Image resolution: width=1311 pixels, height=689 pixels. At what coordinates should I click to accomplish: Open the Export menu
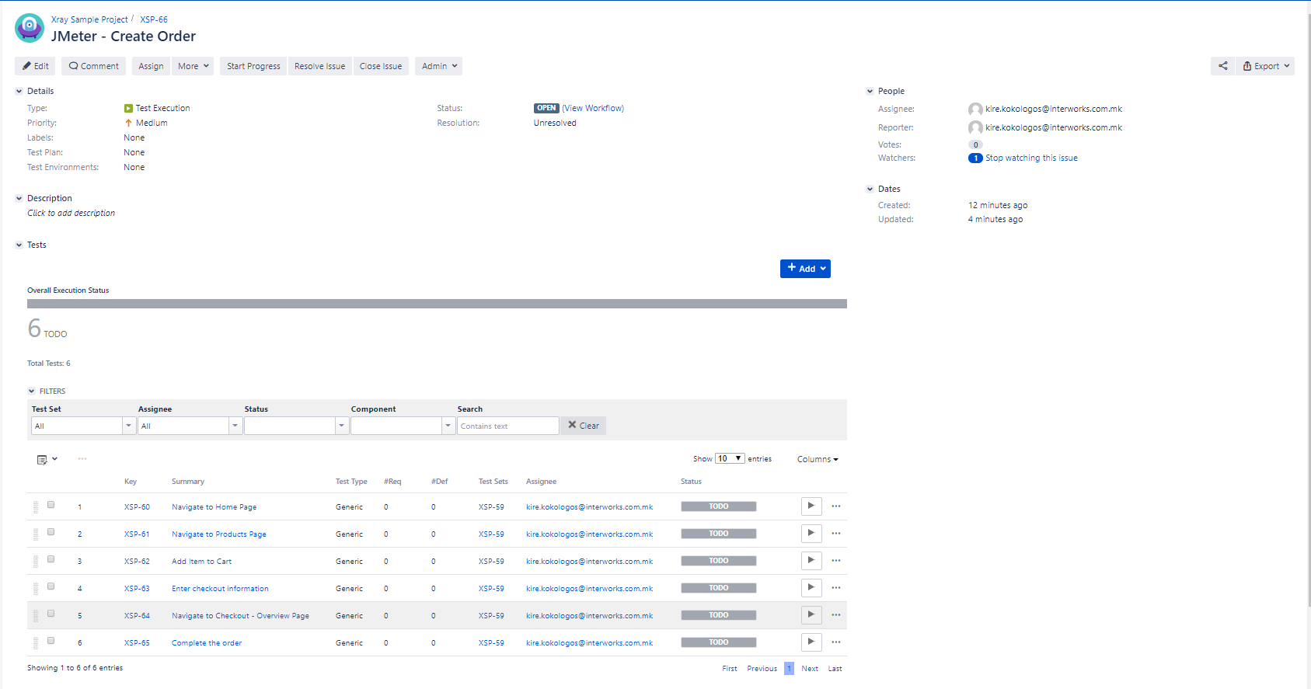point(1266,66)
